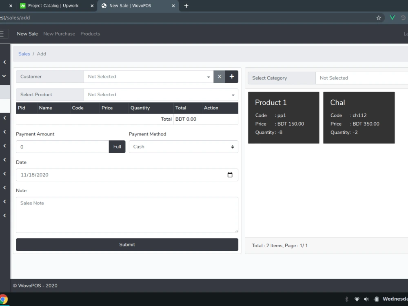Open the Select Category dropdown

pos(361,78)
